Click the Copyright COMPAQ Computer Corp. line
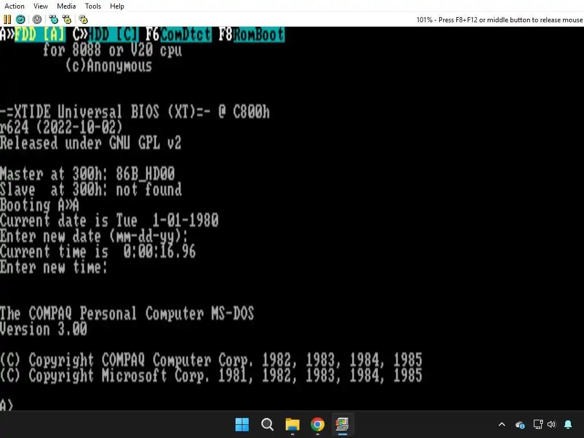 (x=211, y=360)
